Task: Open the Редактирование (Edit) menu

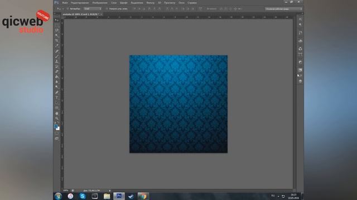Action: click(80, 3)
